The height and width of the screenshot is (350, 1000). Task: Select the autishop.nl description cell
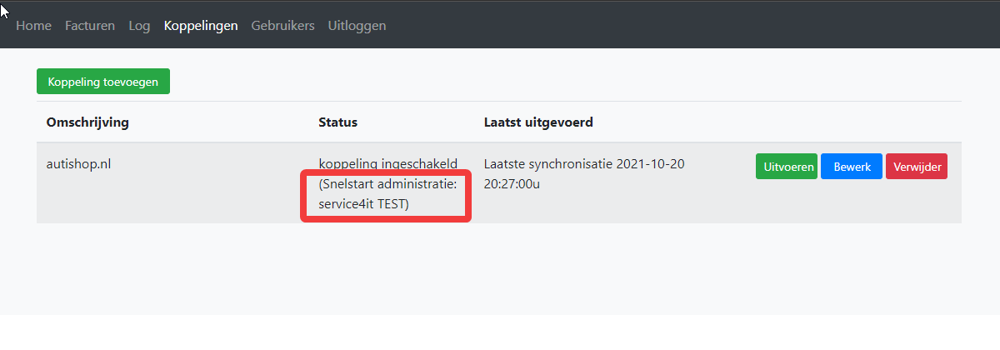[x=78, y=163]
